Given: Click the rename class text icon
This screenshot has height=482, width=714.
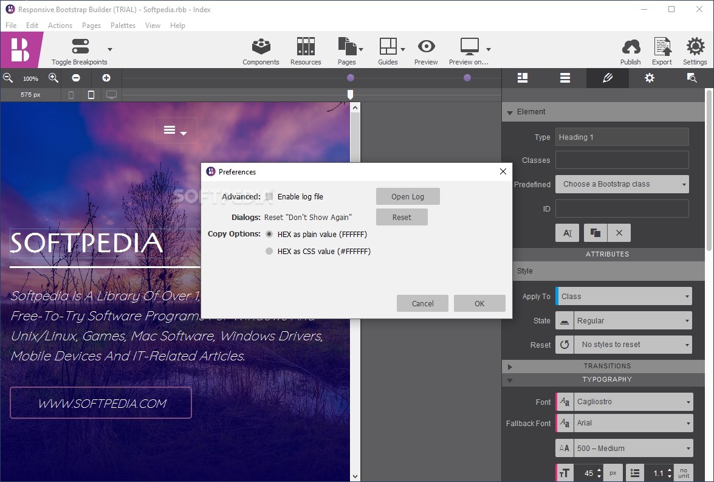Looking at the screenshot, I should tap(568, 233).
